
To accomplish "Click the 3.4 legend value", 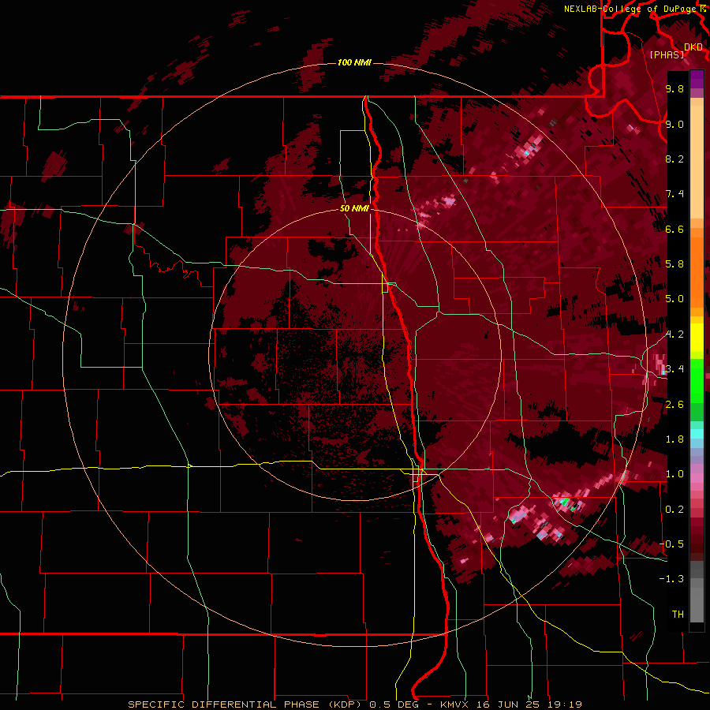I will click(x=674, y=369).
